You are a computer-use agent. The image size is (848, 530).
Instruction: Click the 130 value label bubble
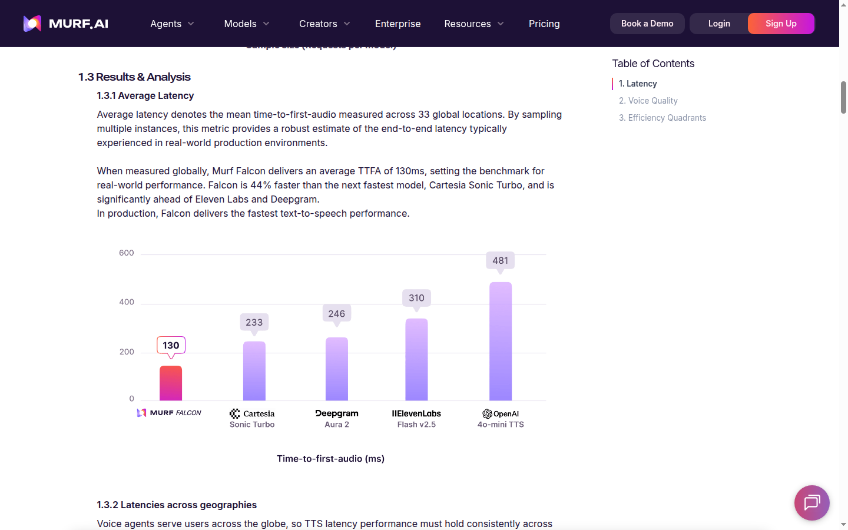click(x=171, y=346)
